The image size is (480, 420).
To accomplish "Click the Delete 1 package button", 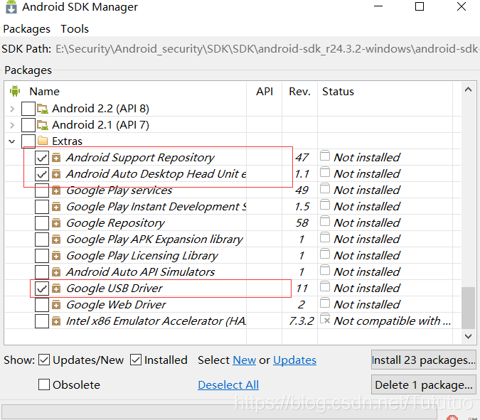I will [x=424, y=384].
